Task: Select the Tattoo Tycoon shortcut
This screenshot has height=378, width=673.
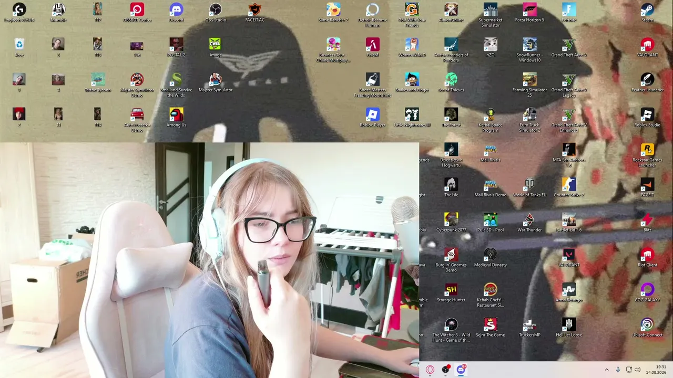Action: point(98,83)
